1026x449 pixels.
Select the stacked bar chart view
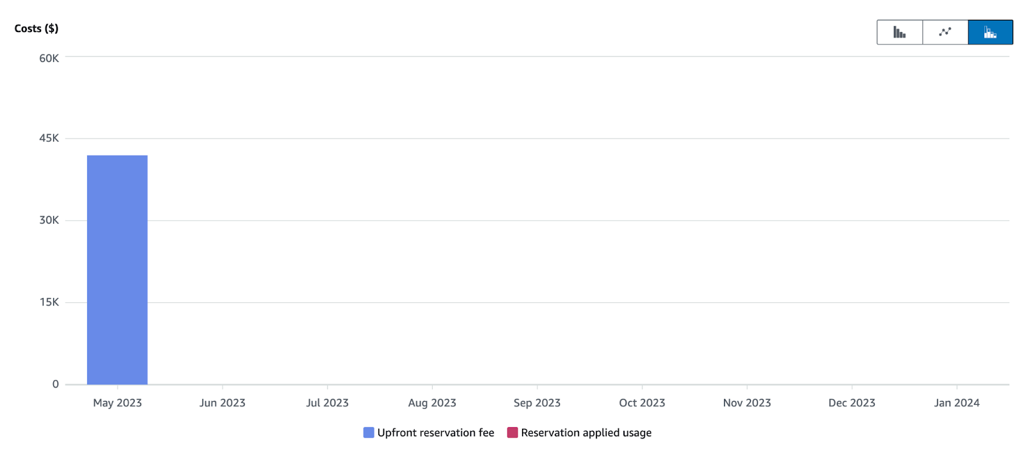pos(990,32)
